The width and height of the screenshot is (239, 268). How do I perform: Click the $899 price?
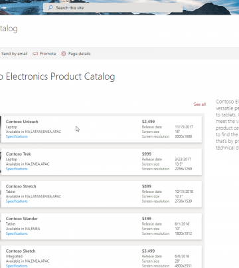pos(147,186)
